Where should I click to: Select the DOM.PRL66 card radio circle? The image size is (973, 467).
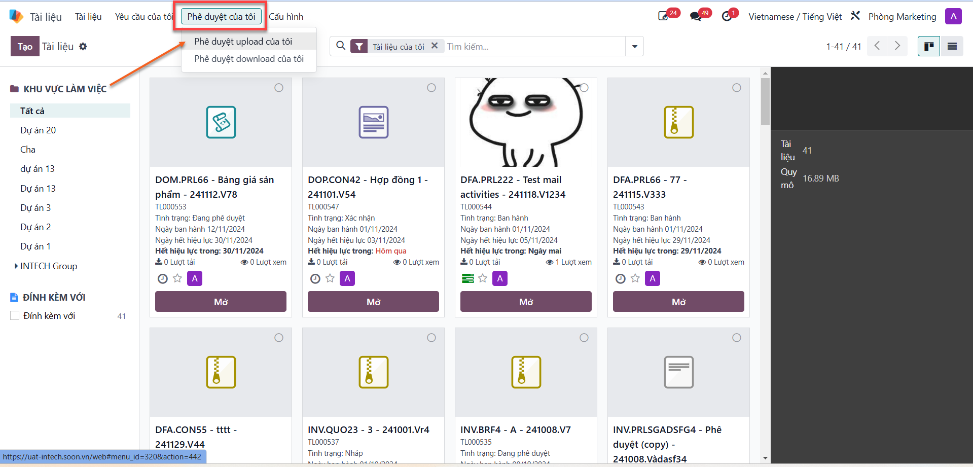279,88
